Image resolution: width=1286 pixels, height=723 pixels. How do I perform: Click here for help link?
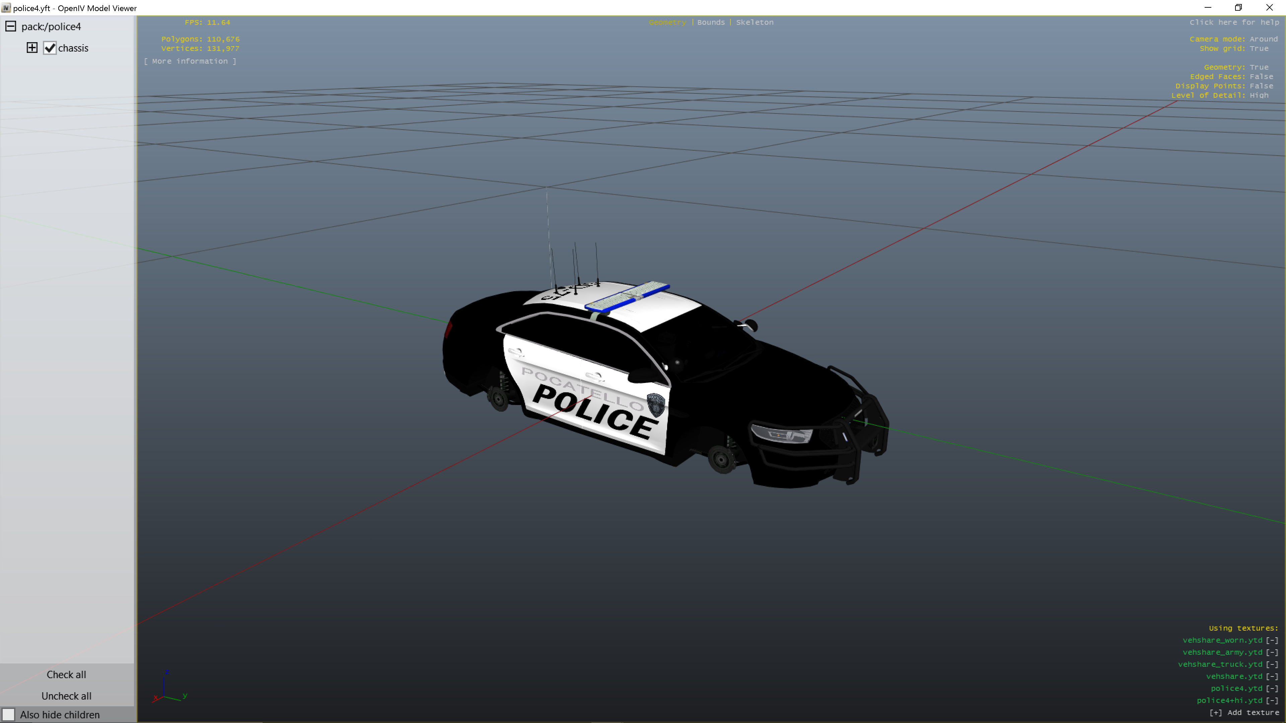1233,22
